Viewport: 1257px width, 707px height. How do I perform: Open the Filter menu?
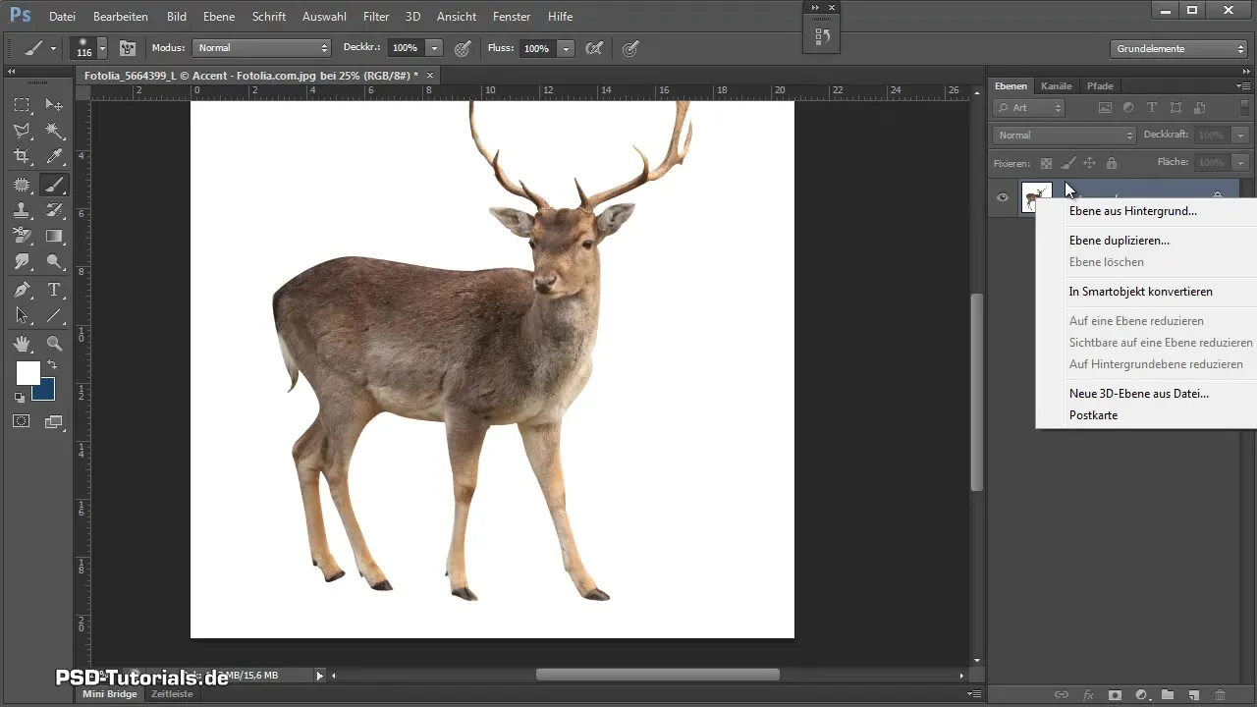tap(375, 17)
